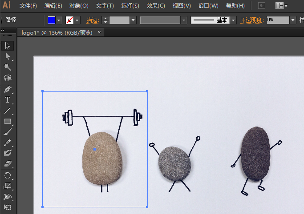Image resolution: width=304 pixels, height=214 pixels.
Task: Pick the Paintbrush tool
Action: 8,132
